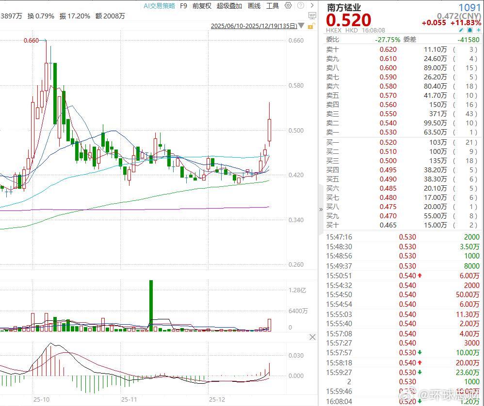Click 卖五 ask price 0.570

click(388, 95)
